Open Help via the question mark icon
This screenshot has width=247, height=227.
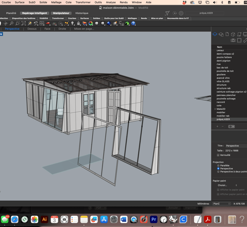(133, 23)
